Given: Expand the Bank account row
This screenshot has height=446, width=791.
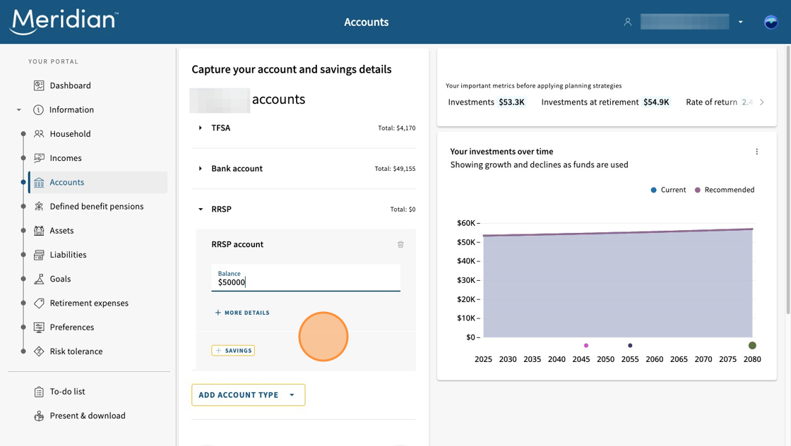Looking at the screenshot, I should (x=201, y=169).
